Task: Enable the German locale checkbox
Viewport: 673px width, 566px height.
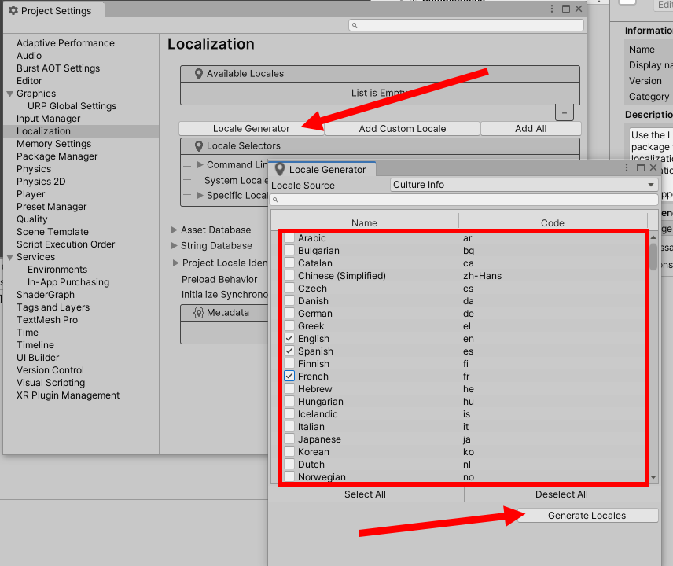Action: pyautogui.click(x=289, y=313)
